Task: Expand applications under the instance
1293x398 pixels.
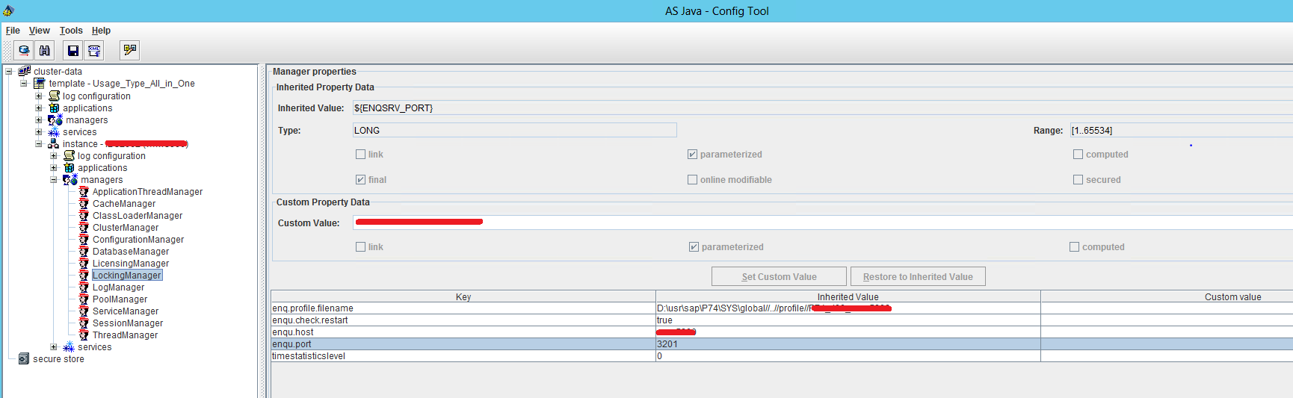Action: click(54, 167)
